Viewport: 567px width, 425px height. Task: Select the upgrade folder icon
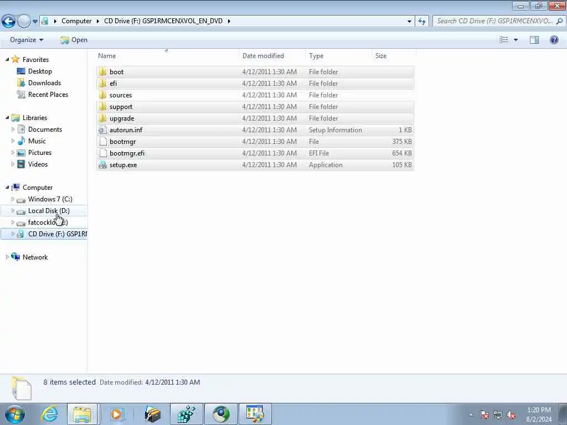[102, 118]
